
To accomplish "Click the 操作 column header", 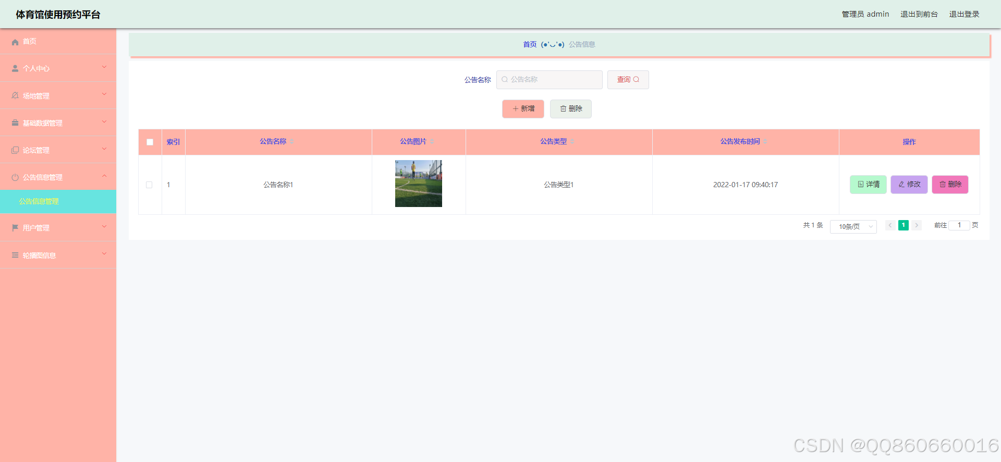I will tap(909, 142).
